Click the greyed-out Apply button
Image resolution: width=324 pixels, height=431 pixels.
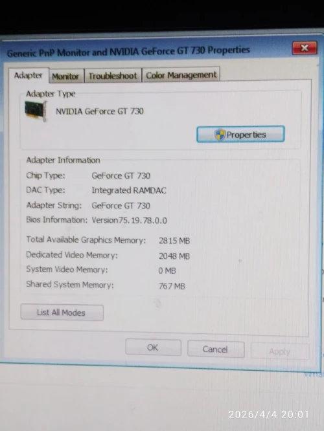pyautogui.click(x=280, y=351)
